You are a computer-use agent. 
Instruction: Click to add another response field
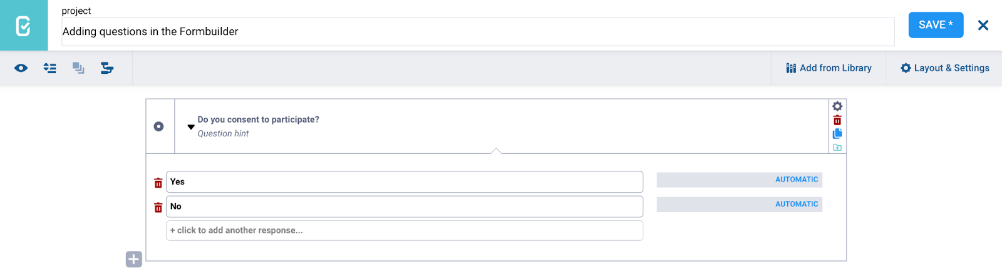[x=404, y=230]
